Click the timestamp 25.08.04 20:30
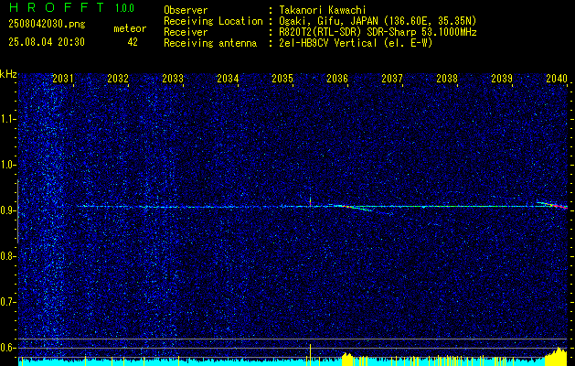Viewport: 575px width, 366px height. 47,42
